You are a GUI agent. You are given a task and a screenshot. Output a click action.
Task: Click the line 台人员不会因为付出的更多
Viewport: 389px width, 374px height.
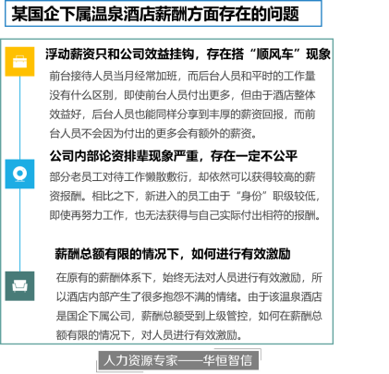click(153, 134)
